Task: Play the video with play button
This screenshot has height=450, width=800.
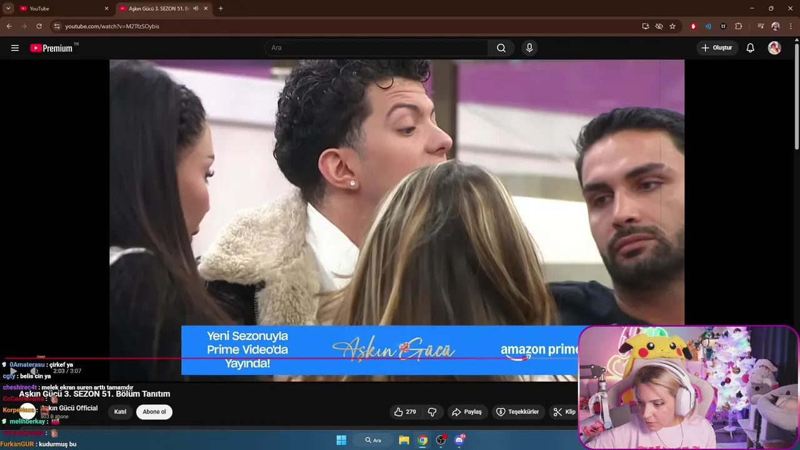Action: tap(13, 371)
